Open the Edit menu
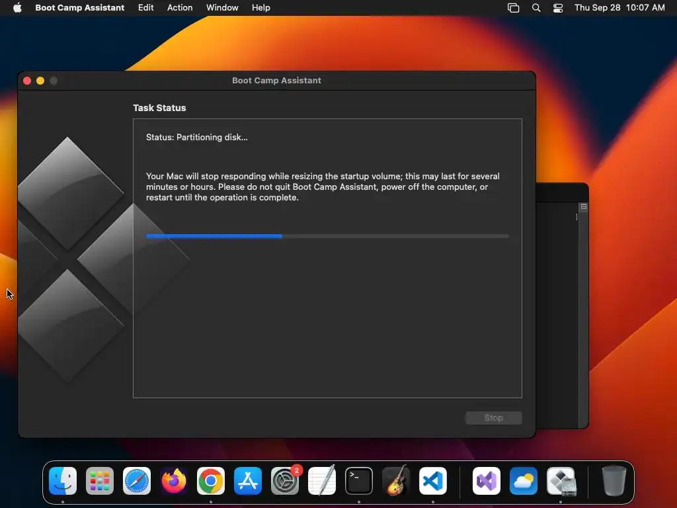This screenshot has height=508, width=677. coord(145,8)
